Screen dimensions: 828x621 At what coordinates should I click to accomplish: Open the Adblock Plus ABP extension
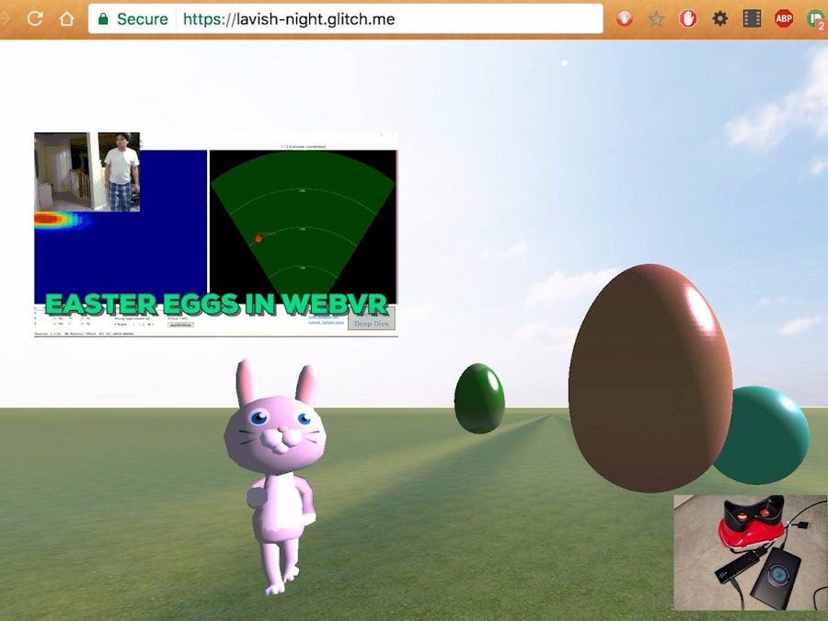pyautogui.click(x=783, y=18)
